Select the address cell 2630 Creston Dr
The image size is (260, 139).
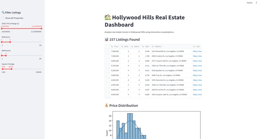point(171,56)
